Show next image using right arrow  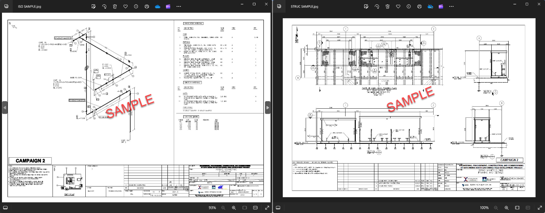pos(267,107)
